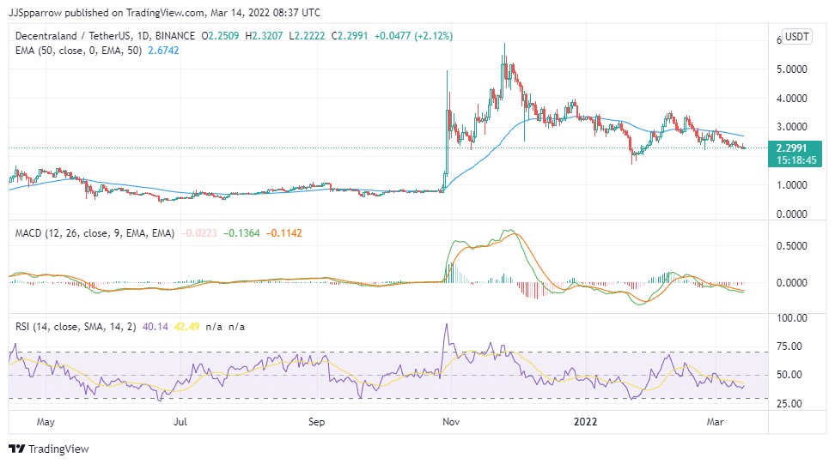
Task: Click the Mar label on the time axis
Action: click(716, 422)
